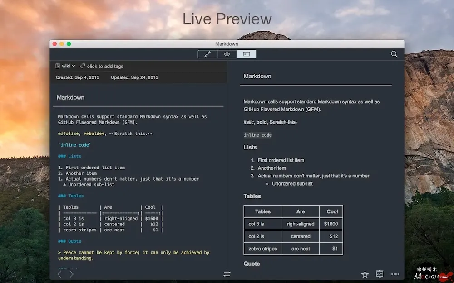Click the Quote heading in preview
The width and height of the screenshot is (454, 283).
(x=252, y=264)
